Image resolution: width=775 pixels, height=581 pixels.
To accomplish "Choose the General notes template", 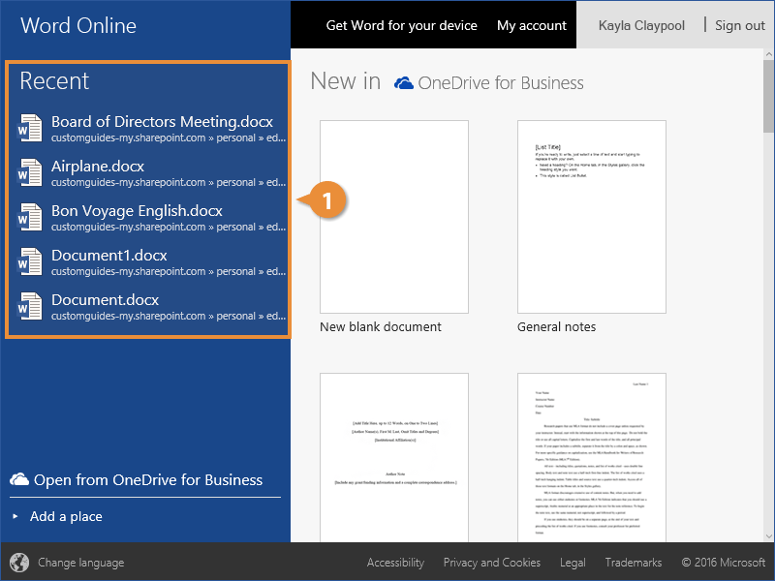I will point(591,216).
